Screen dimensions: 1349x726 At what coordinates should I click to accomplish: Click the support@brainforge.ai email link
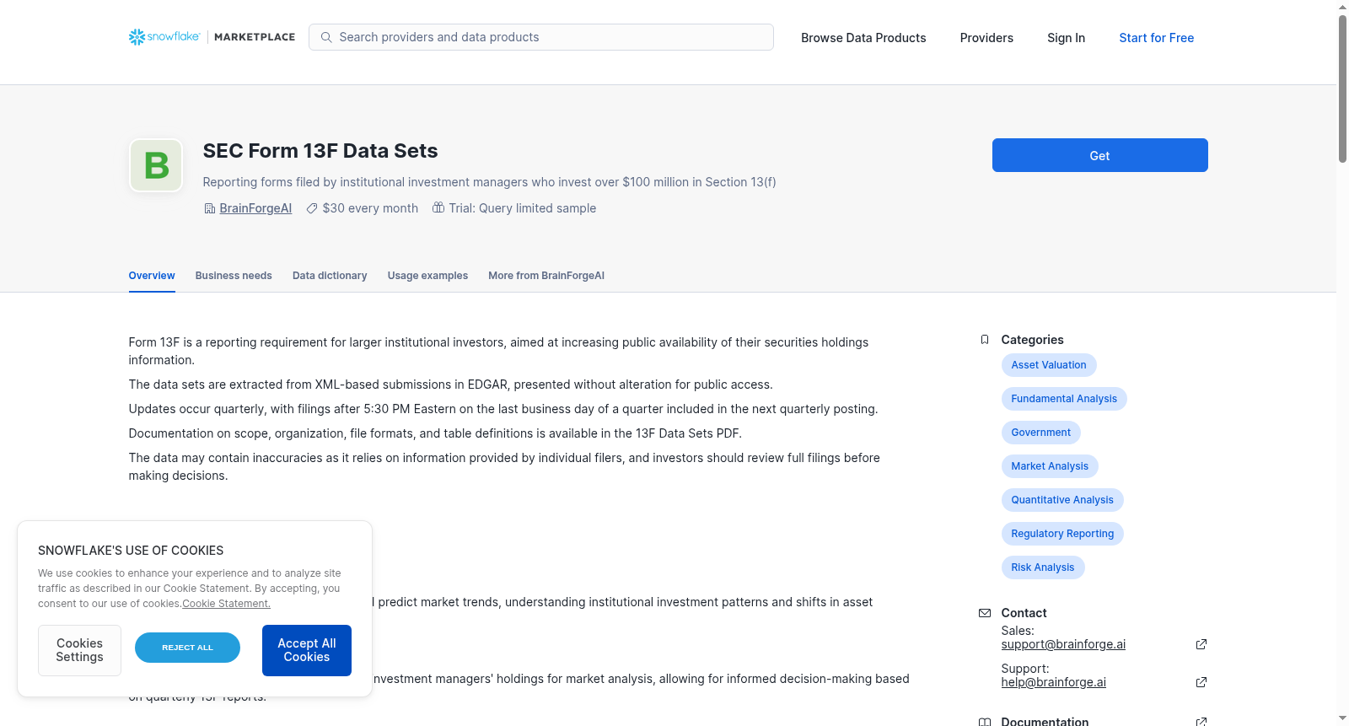pyautogui.click(x=1063, y=644)
